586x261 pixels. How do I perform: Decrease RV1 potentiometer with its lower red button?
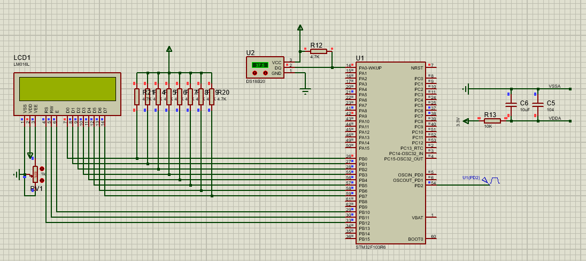[42, 181]
